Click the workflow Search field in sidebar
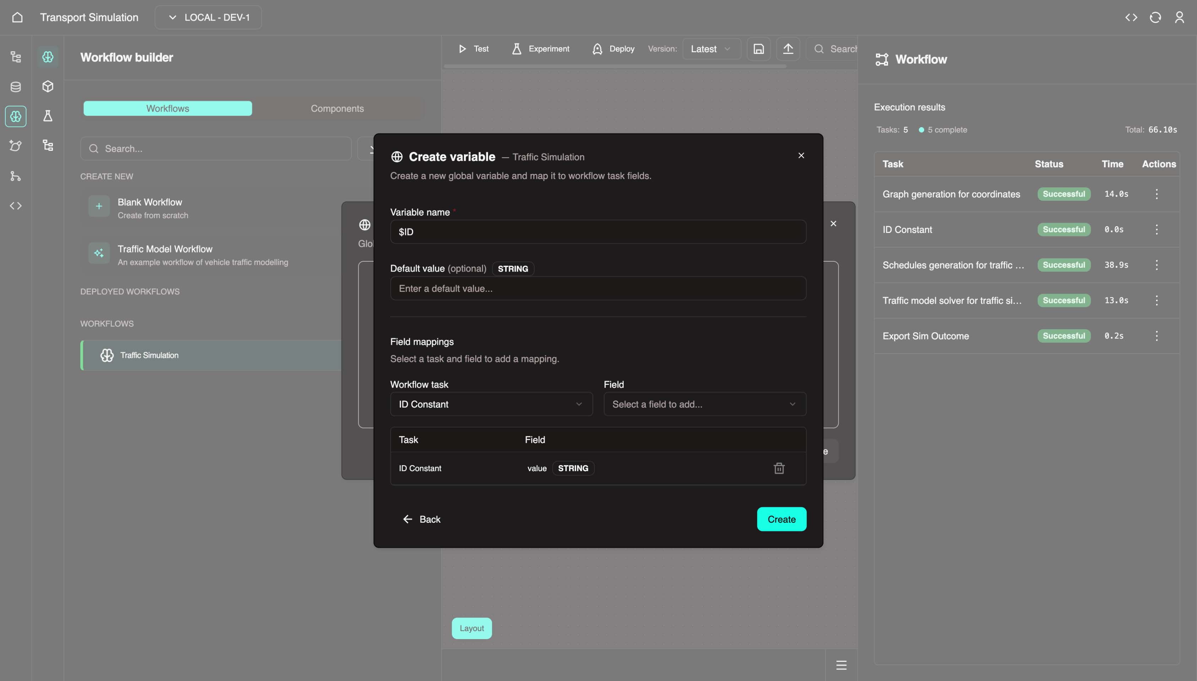The height and width of the screenshot is (681, 1197). 216,149
